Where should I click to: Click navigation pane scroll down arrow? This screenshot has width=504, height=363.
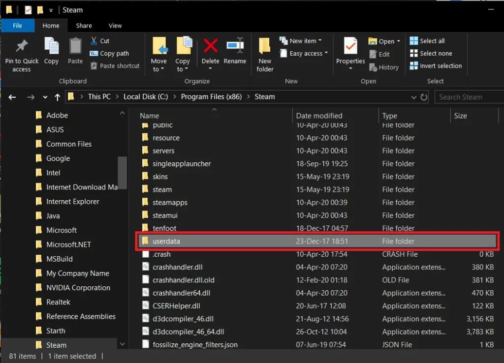(122, 344)
